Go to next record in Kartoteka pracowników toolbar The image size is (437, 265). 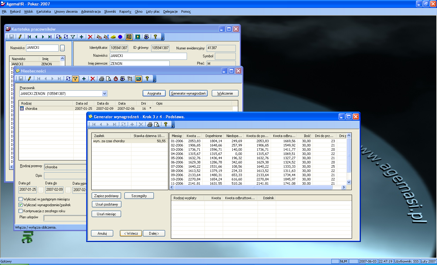(43, 37)
